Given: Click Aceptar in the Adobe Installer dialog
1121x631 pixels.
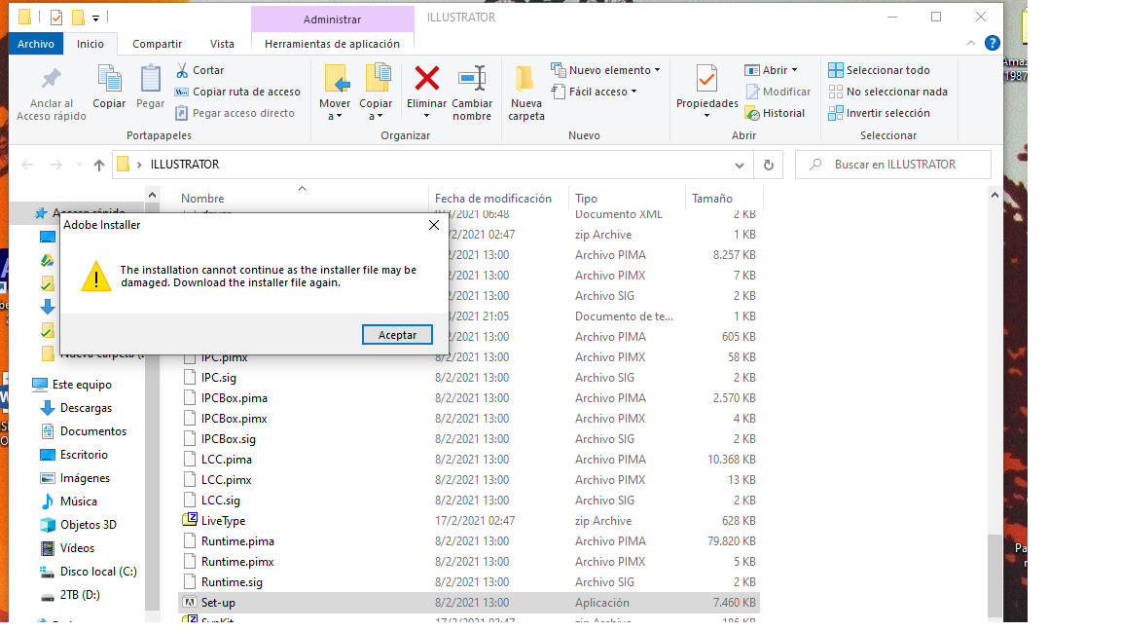Looking at the screenshot, I should pos(397,335).
